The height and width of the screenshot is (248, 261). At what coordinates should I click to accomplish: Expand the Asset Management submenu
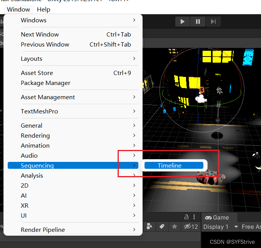pos(73,97)
